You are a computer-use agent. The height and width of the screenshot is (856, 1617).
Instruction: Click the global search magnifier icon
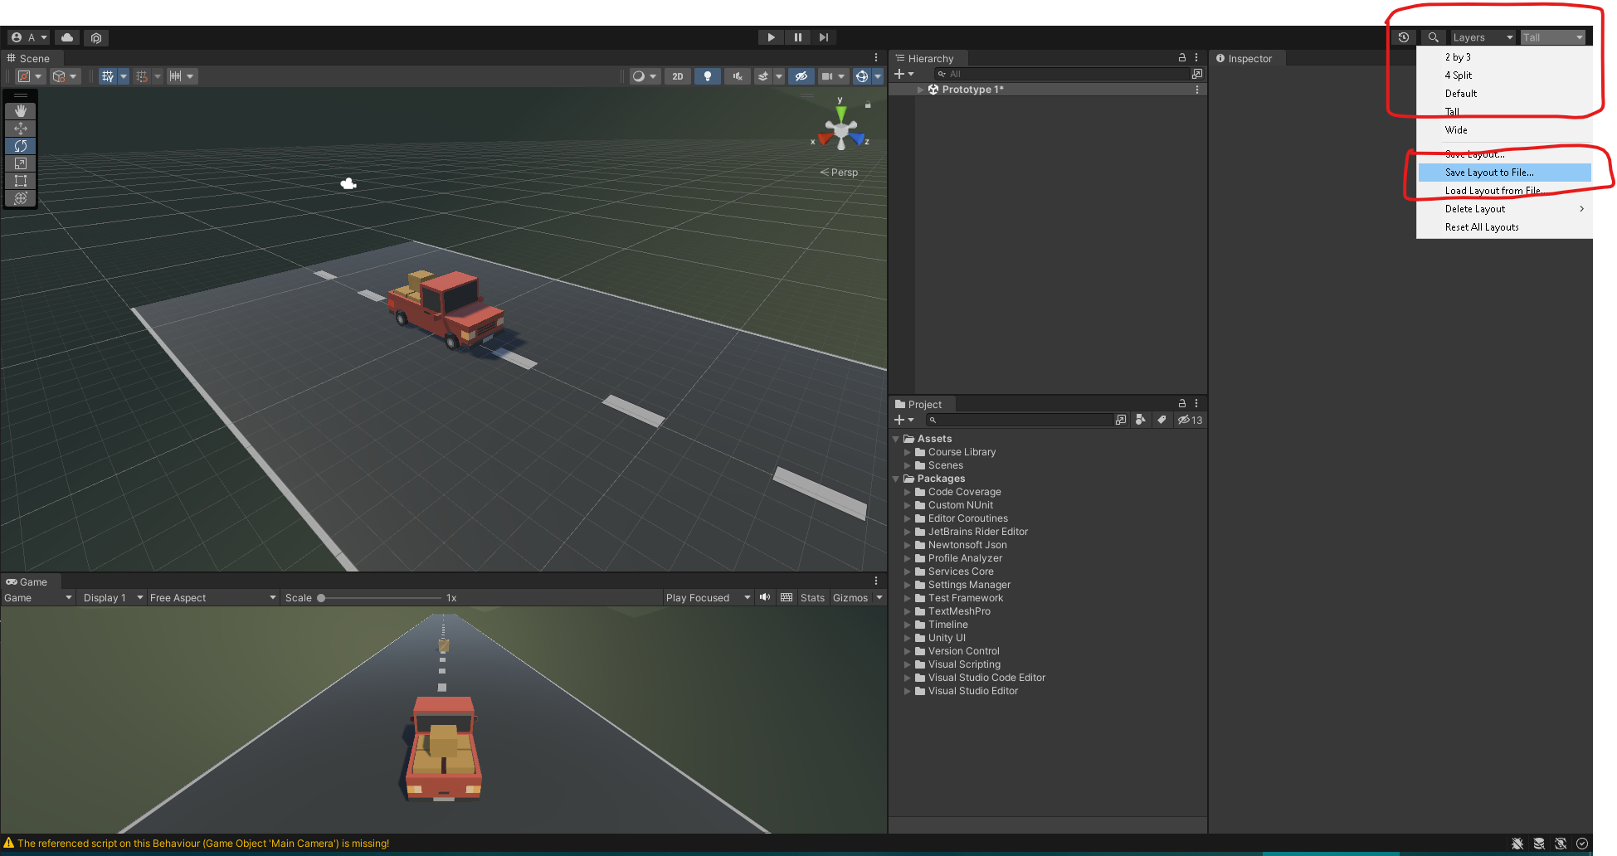[1433, 37]
